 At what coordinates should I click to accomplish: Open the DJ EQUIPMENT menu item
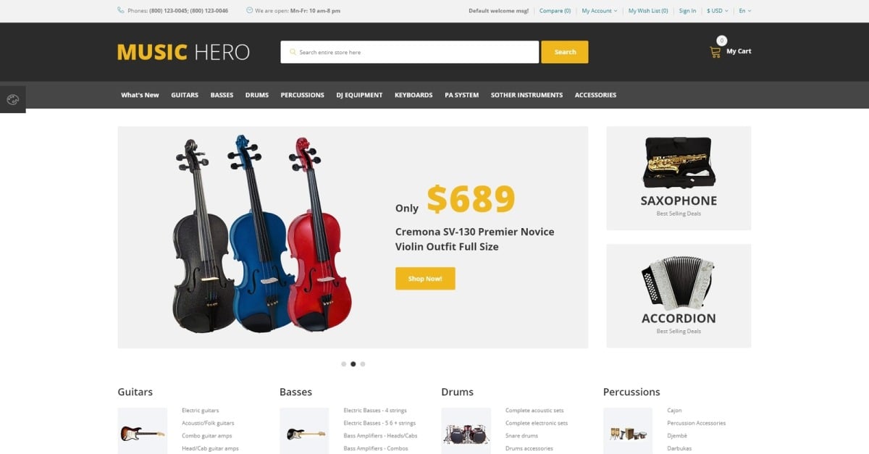[x=359, y=95]
